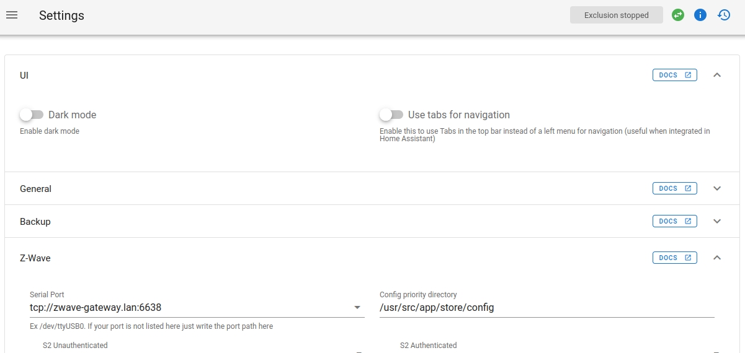Click the Exclusion stopped button
Viewport: 745px width, 353px height.
(x=617, y=15)
